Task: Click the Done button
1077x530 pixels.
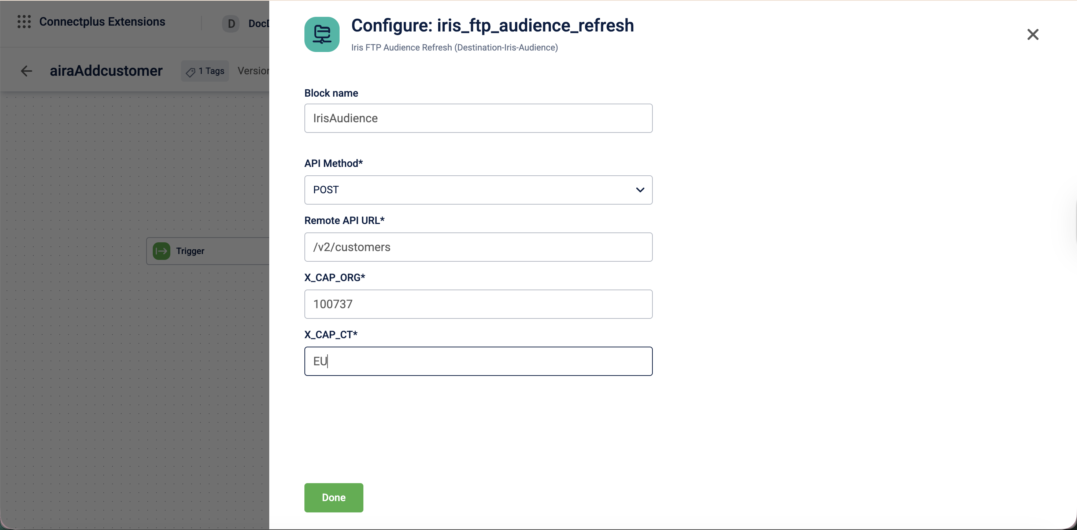Action: [x=333, y=497]
